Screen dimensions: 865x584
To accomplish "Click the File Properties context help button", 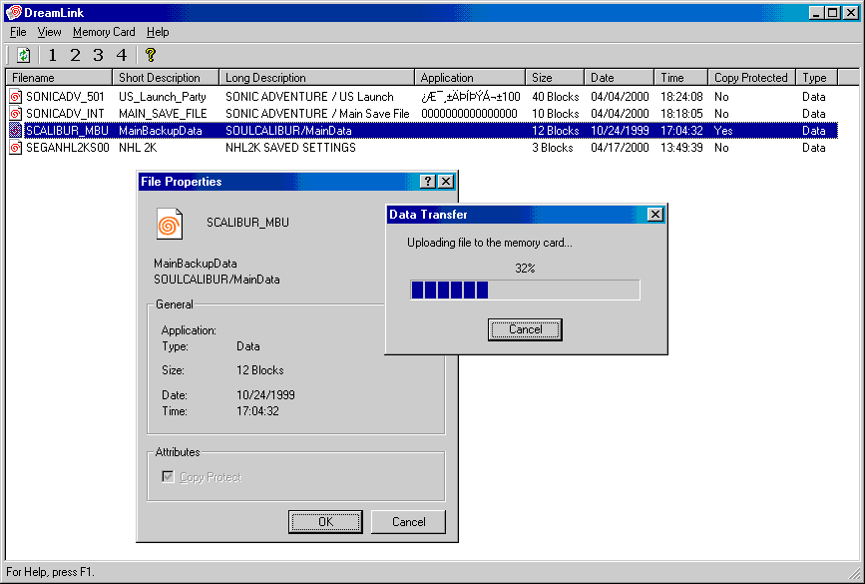I will (x=428, y=181).
